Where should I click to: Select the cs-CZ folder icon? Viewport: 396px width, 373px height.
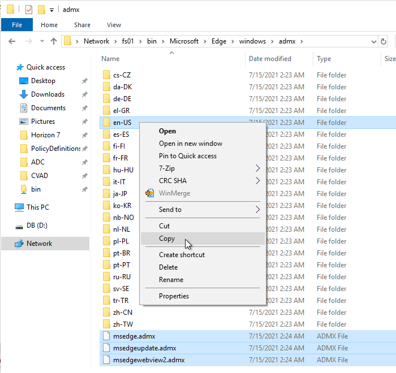point(106,75)
